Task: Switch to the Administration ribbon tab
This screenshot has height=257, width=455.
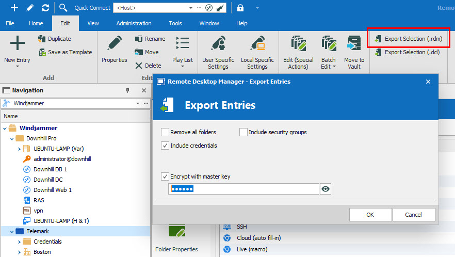Action: (x=134, y=23)
